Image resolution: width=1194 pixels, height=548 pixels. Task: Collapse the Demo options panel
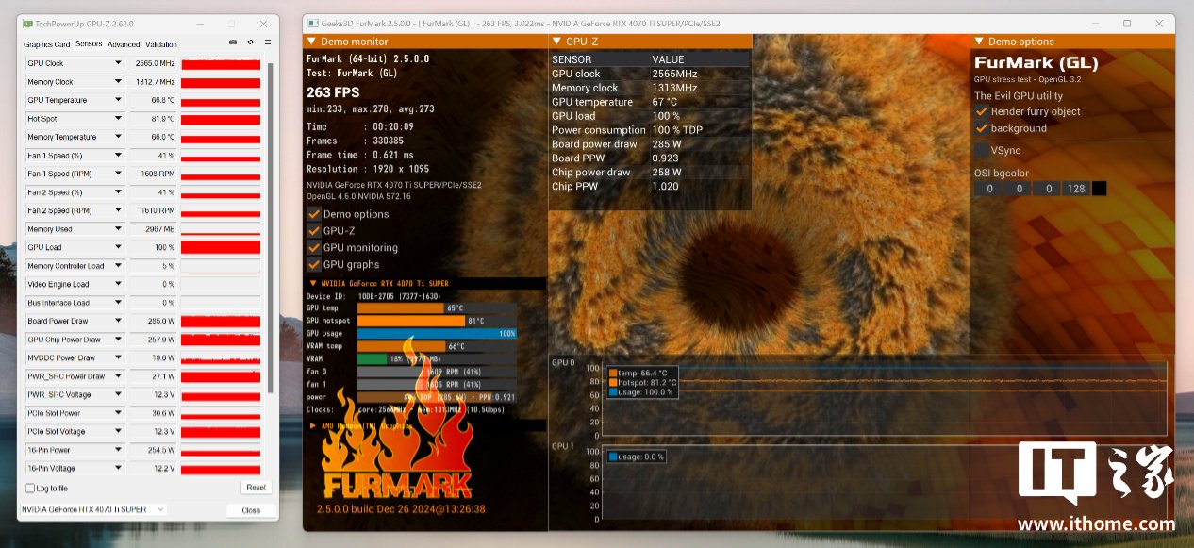pos(980,42)
